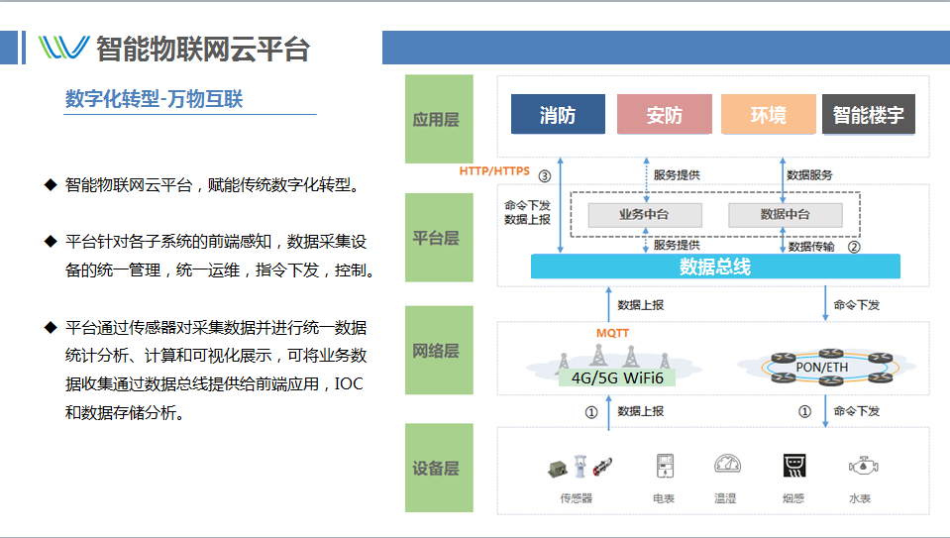950x538 pixels.
Task: Click the 业务中台 box
Action: tap(645, 214)
